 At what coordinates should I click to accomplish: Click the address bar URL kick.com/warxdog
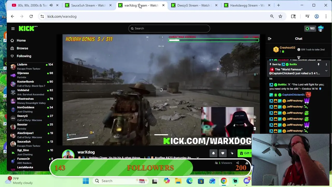62,16
